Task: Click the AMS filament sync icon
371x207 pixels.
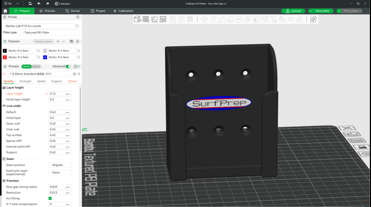Action: tap(72, 41)
